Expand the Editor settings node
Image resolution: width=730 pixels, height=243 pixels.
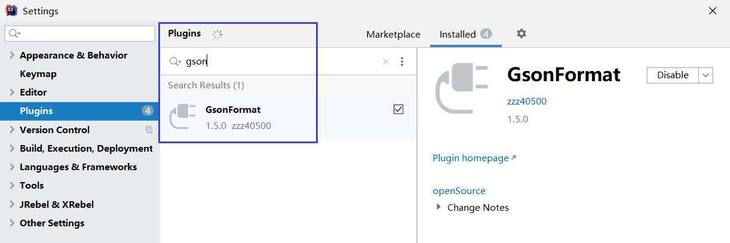(x=12, y=93)
